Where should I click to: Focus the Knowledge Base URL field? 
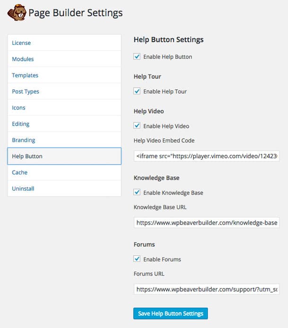206,222
